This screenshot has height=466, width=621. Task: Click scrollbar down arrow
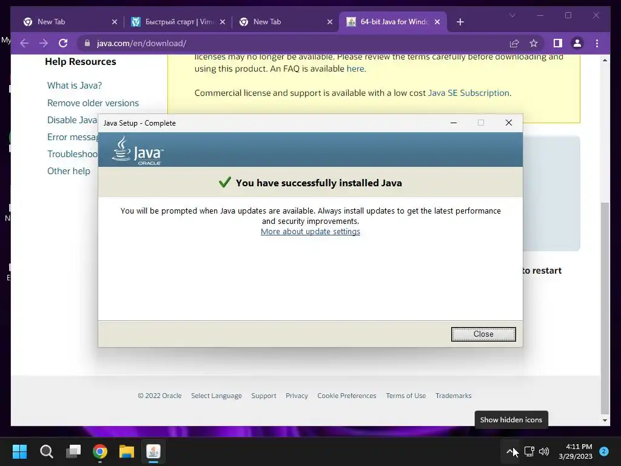click(605, 420)
